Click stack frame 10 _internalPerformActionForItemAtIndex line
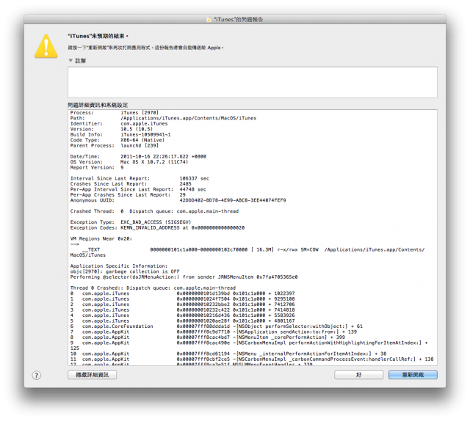The height and width of the screenshot is (421, 470). pos(228,354)
